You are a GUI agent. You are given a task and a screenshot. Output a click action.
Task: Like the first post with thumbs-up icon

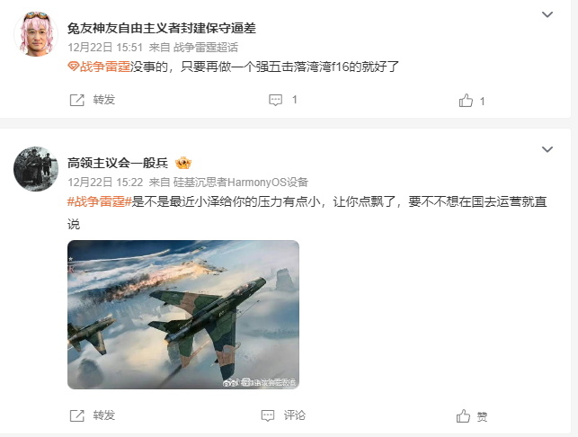point(466,101)
